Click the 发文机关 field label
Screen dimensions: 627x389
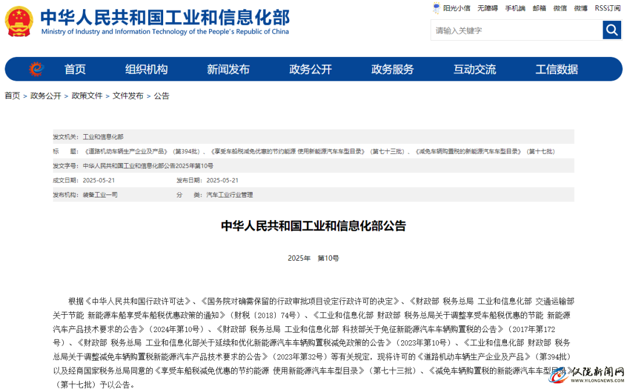[66, 136]
